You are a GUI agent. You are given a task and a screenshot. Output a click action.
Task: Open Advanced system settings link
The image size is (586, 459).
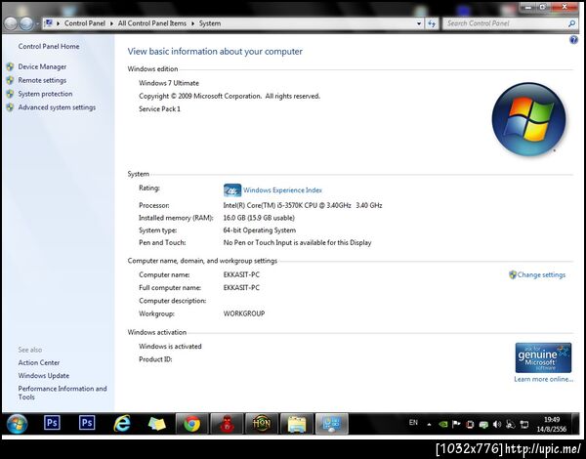click(x=57, y=107)
